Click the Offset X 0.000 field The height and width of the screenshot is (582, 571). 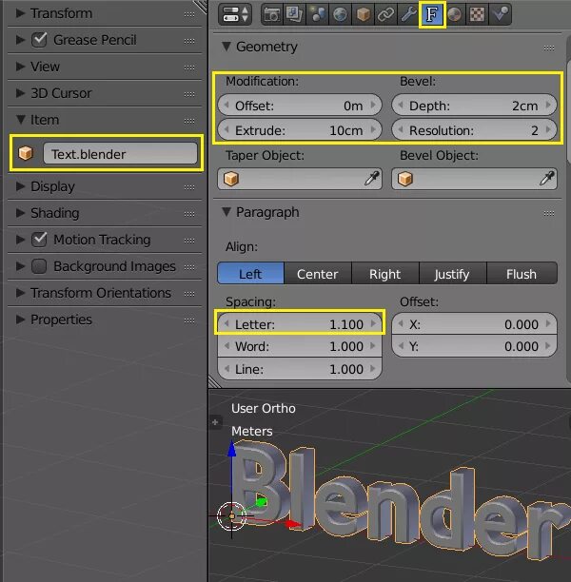click(x=475, y=324)
